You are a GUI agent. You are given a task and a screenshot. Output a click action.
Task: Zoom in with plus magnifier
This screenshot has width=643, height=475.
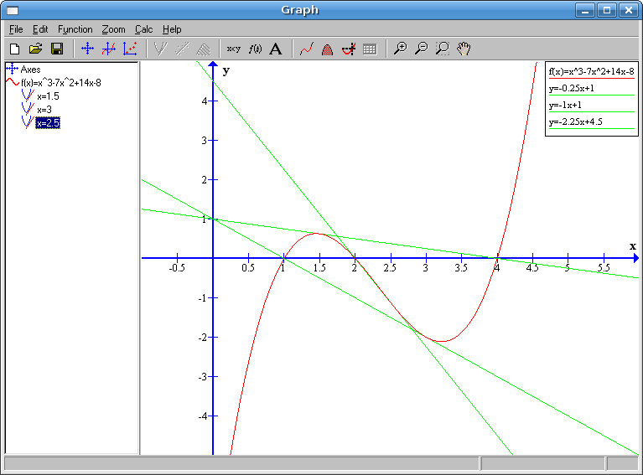(400, 49)
